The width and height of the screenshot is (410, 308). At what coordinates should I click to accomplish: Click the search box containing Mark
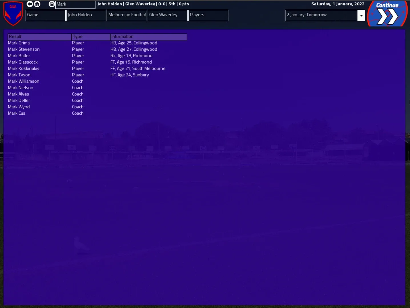(x=75, y=5)
